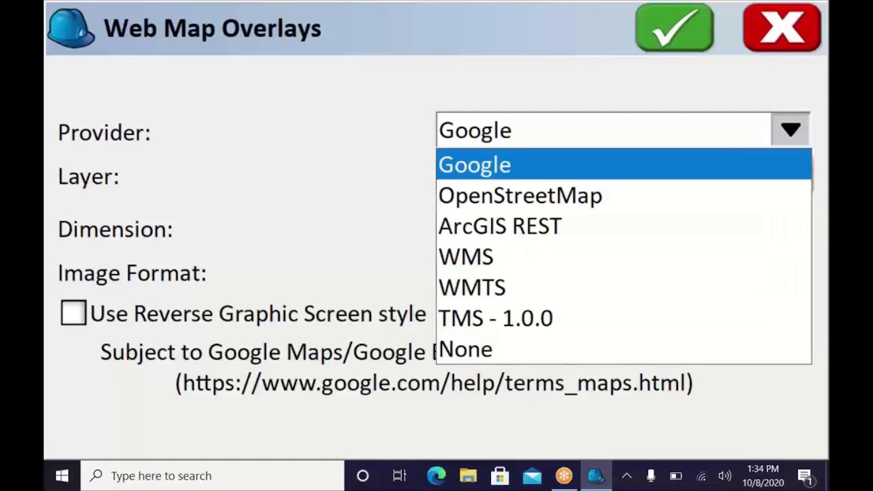Select TMS - 1.0.0 option
The width and height of the screenshot is (873, 491).
tap(624, 318)
